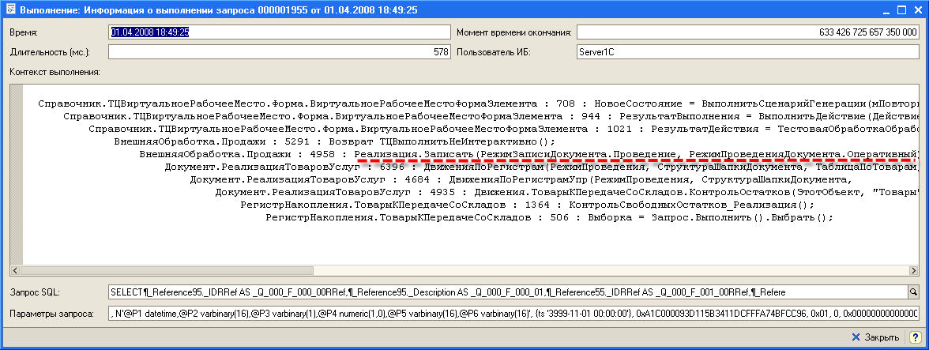Image resolution: width=929 pixels, height=350 pixels.
Task: Select line 708 НовоеСостояние in context
Action: [x=474, y=103]
